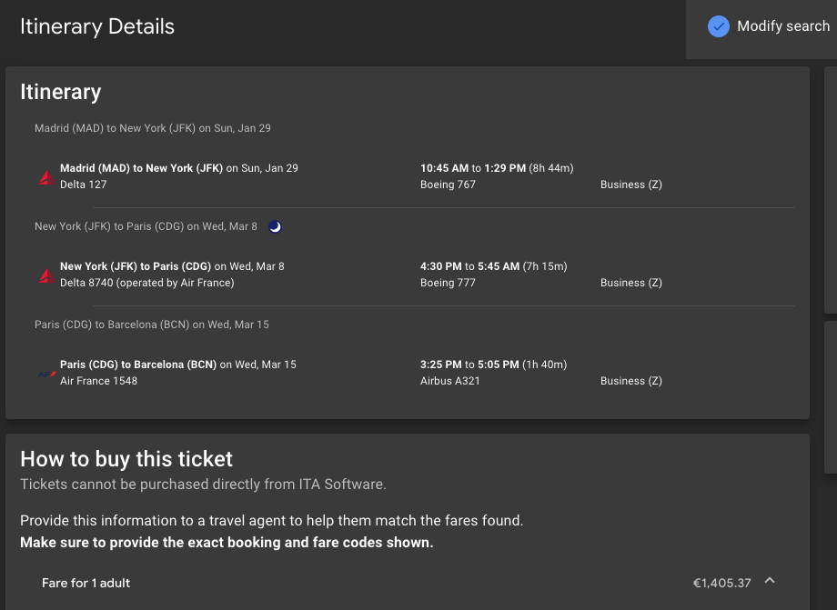Viewport: 837px width, 610px height.
Task: Click the fare total €1,405.37
Action: (x=721, y=583)
